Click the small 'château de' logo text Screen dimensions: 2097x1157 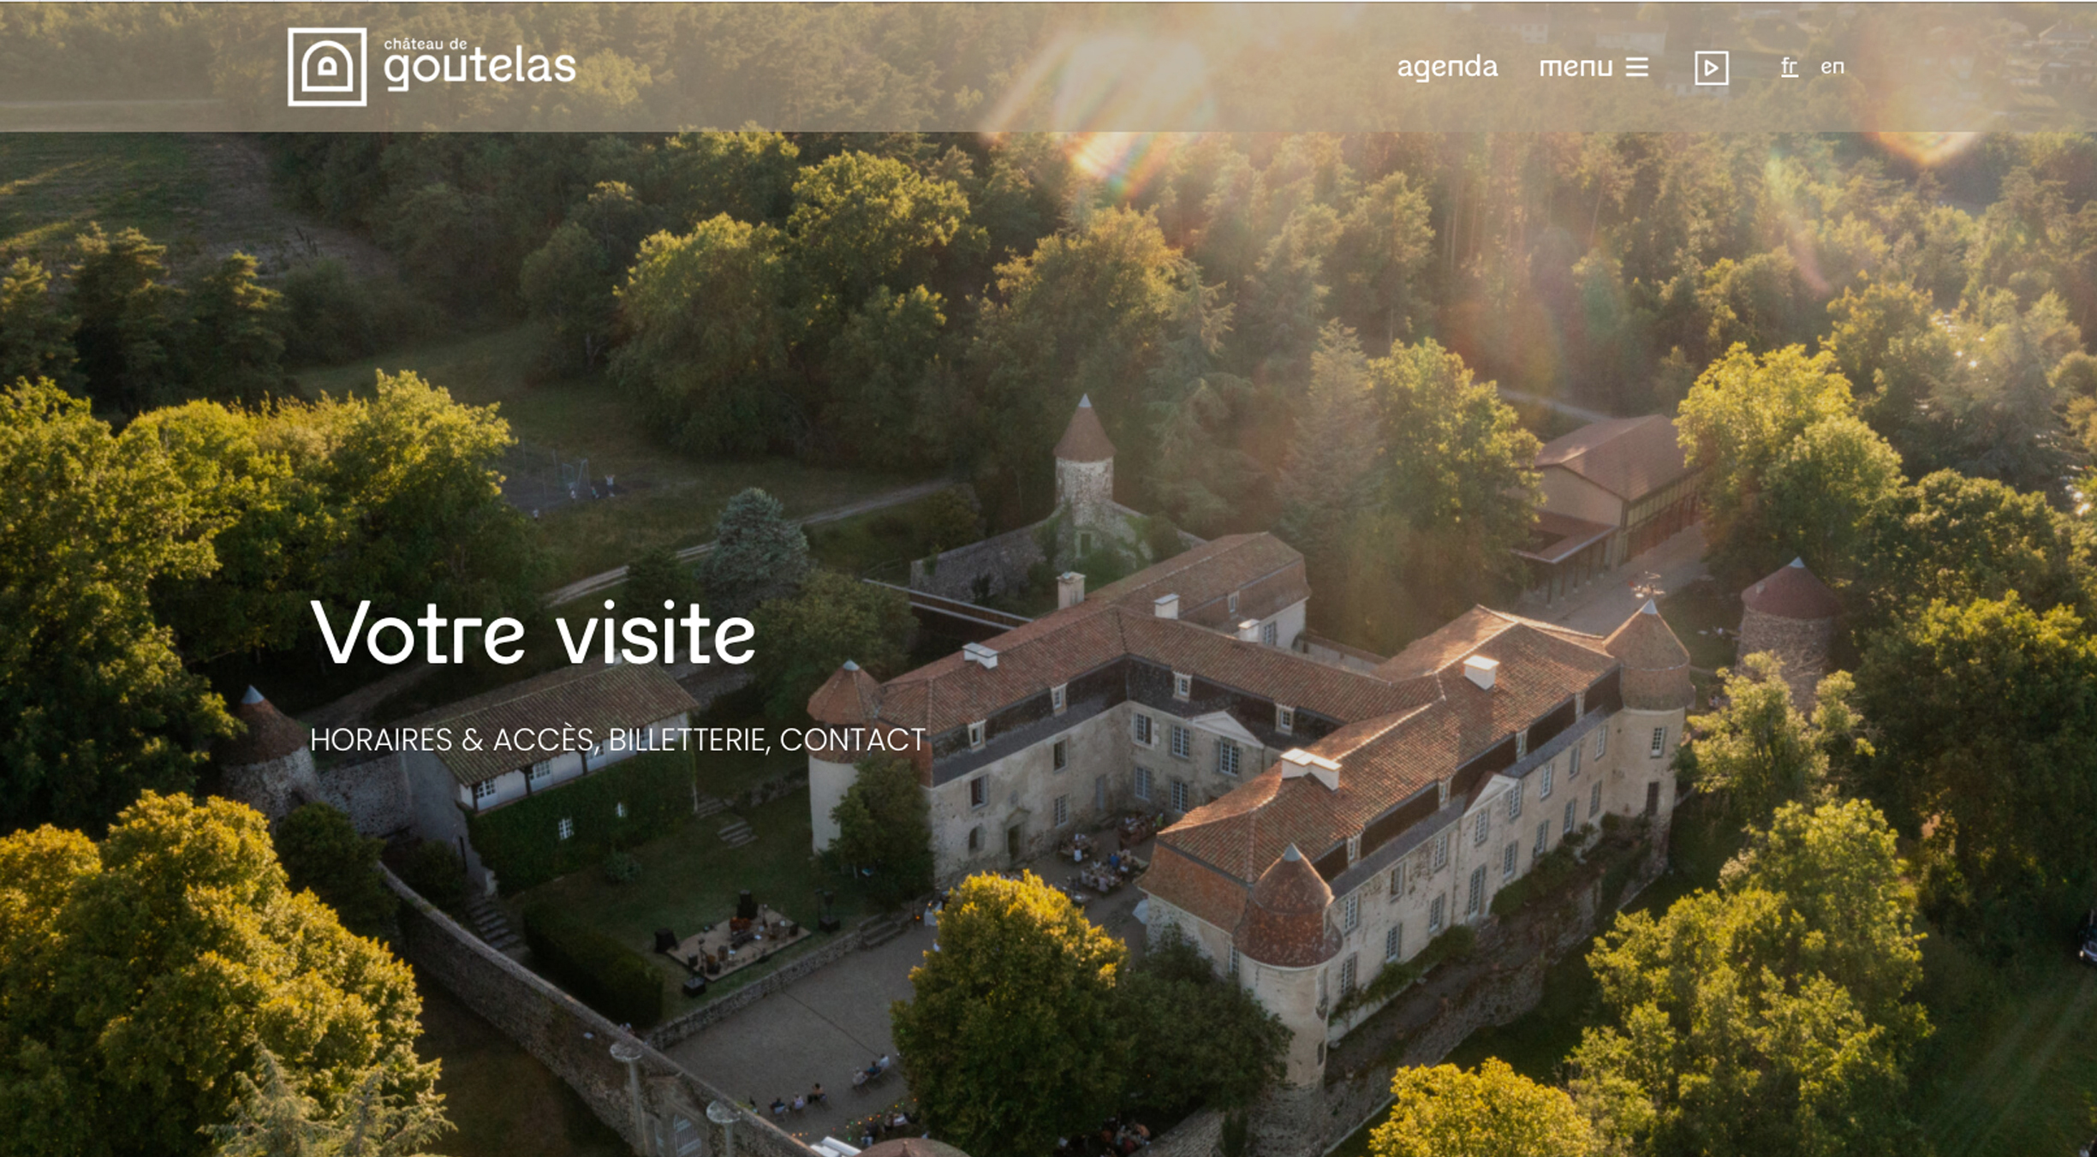(x=426, y=44)
